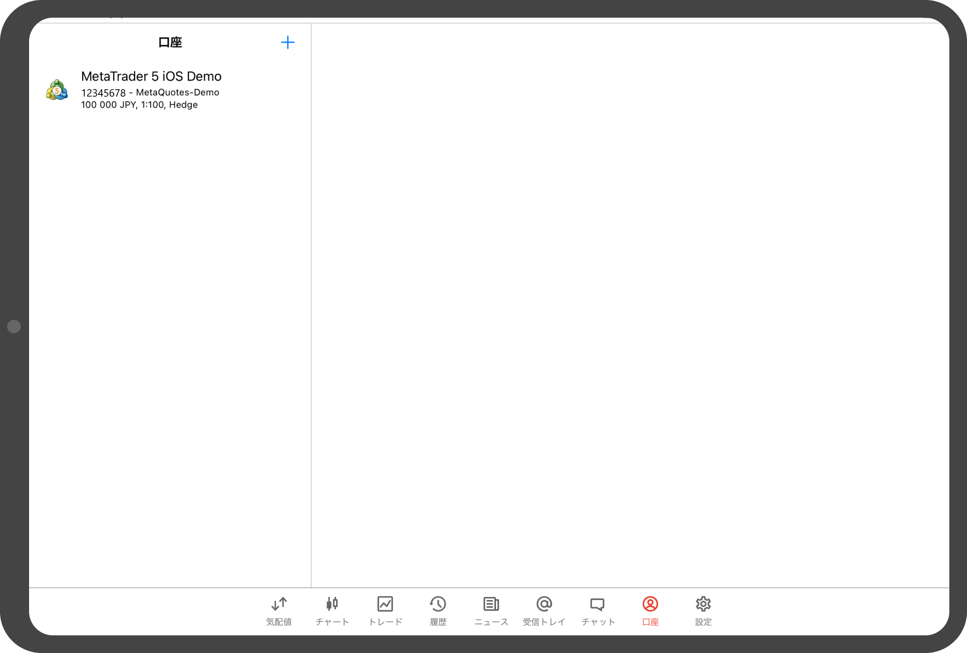Screen dimensions: 967x653
Task: Open the トレード trade graph icon
Action: click(x=385, y=604)
